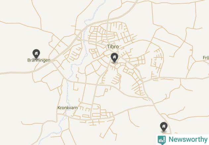Viewport: 209px width, 145px height.
Task: Open the house marker beside Newsworthy logo
Action: click(x=164, y=127)
